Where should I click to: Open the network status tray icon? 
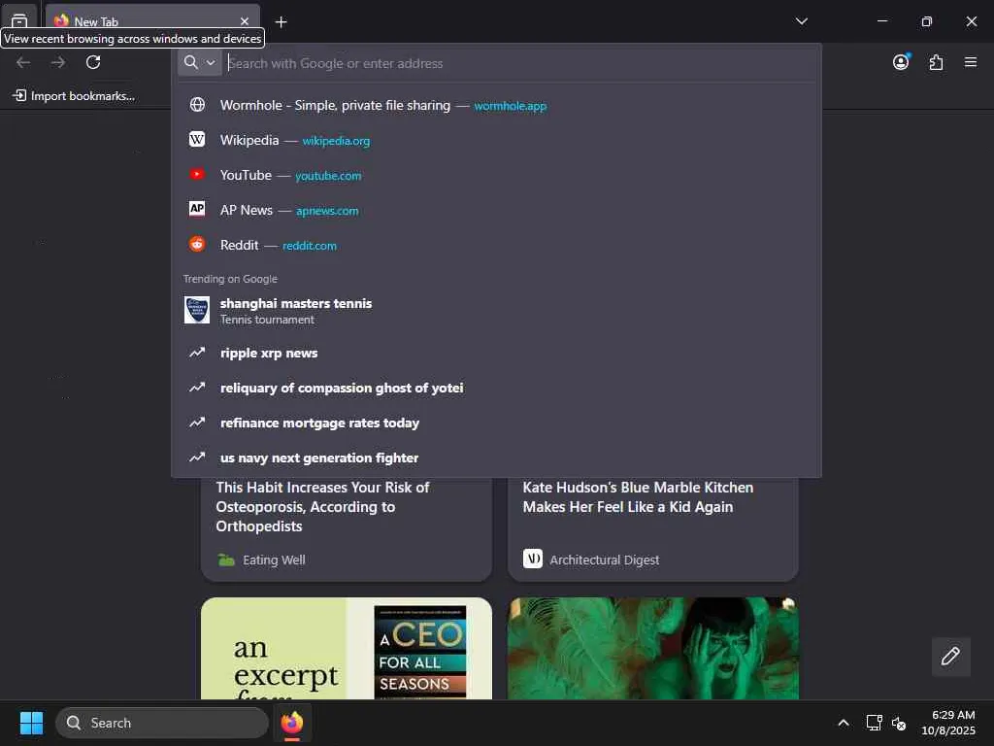point(874,723)
